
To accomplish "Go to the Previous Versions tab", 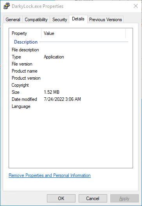I will [106, 20].
